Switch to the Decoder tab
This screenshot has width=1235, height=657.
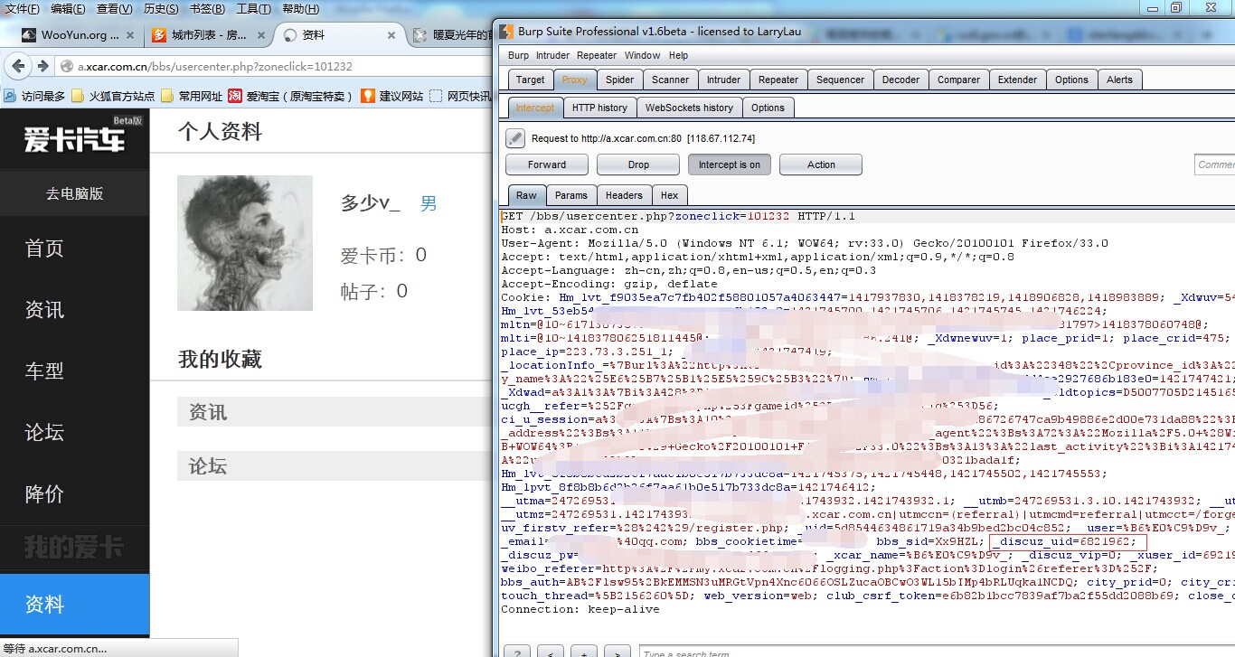(x=900, y=80)
